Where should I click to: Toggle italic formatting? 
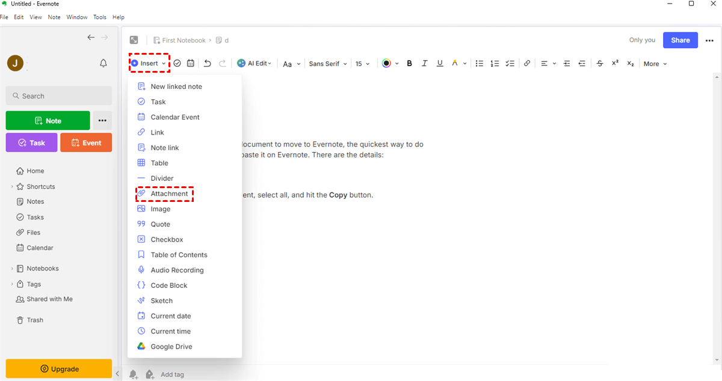(x=425, y=63)
